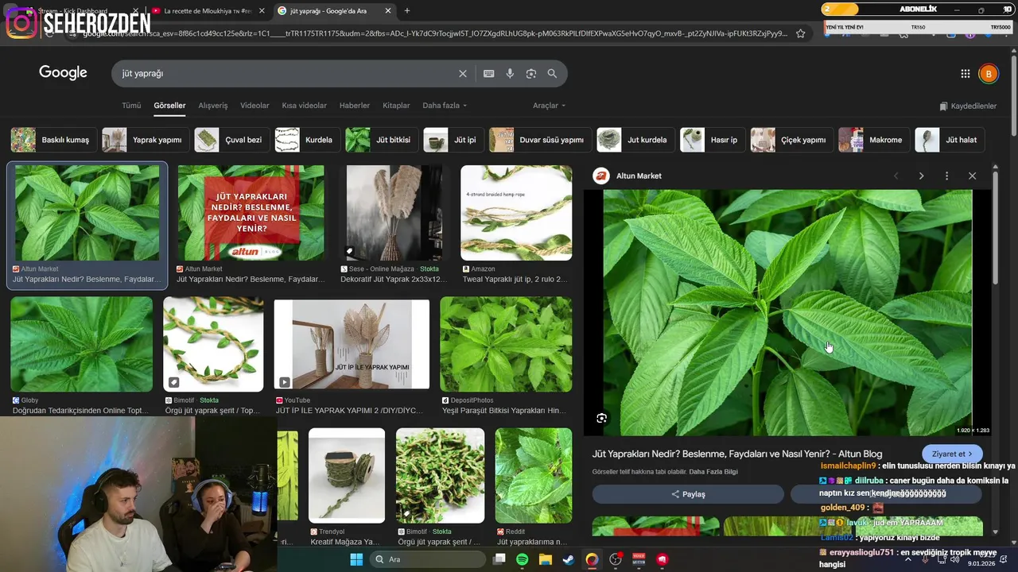The height and width of the screenshot is (572, 1018).
Task: Click the Windows taskbar Ara search box
Action: 429,559
